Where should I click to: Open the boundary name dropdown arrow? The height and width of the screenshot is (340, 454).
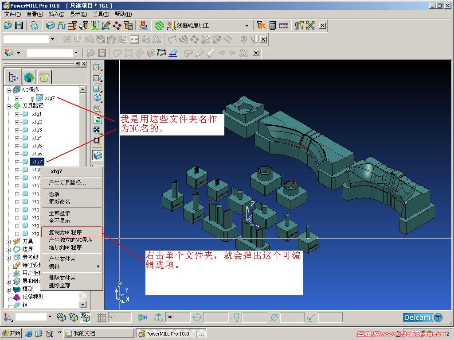(x=76, y=53)
